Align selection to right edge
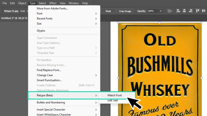The height and width of the screenshot is (116, 207). coord(190,11)
